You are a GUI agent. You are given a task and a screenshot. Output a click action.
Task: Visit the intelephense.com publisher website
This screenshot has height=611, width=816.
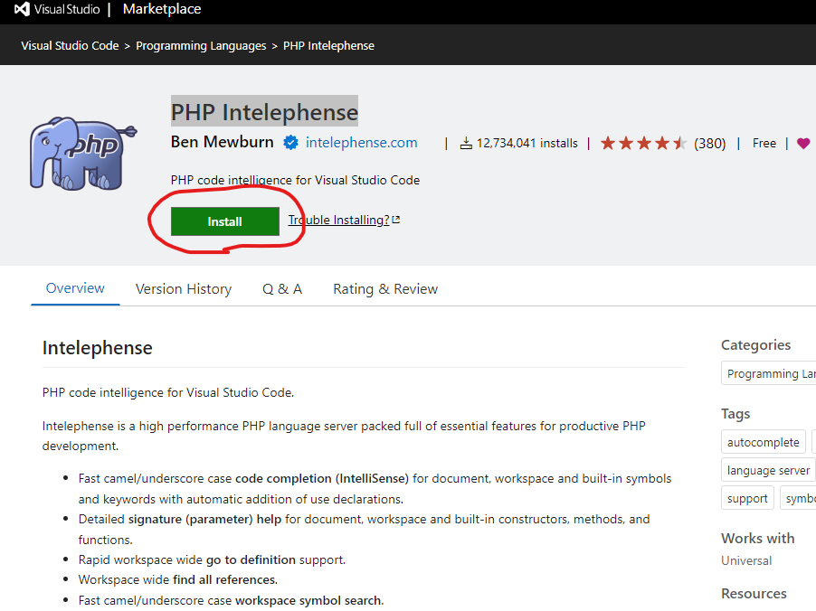(x=361, y=142)
